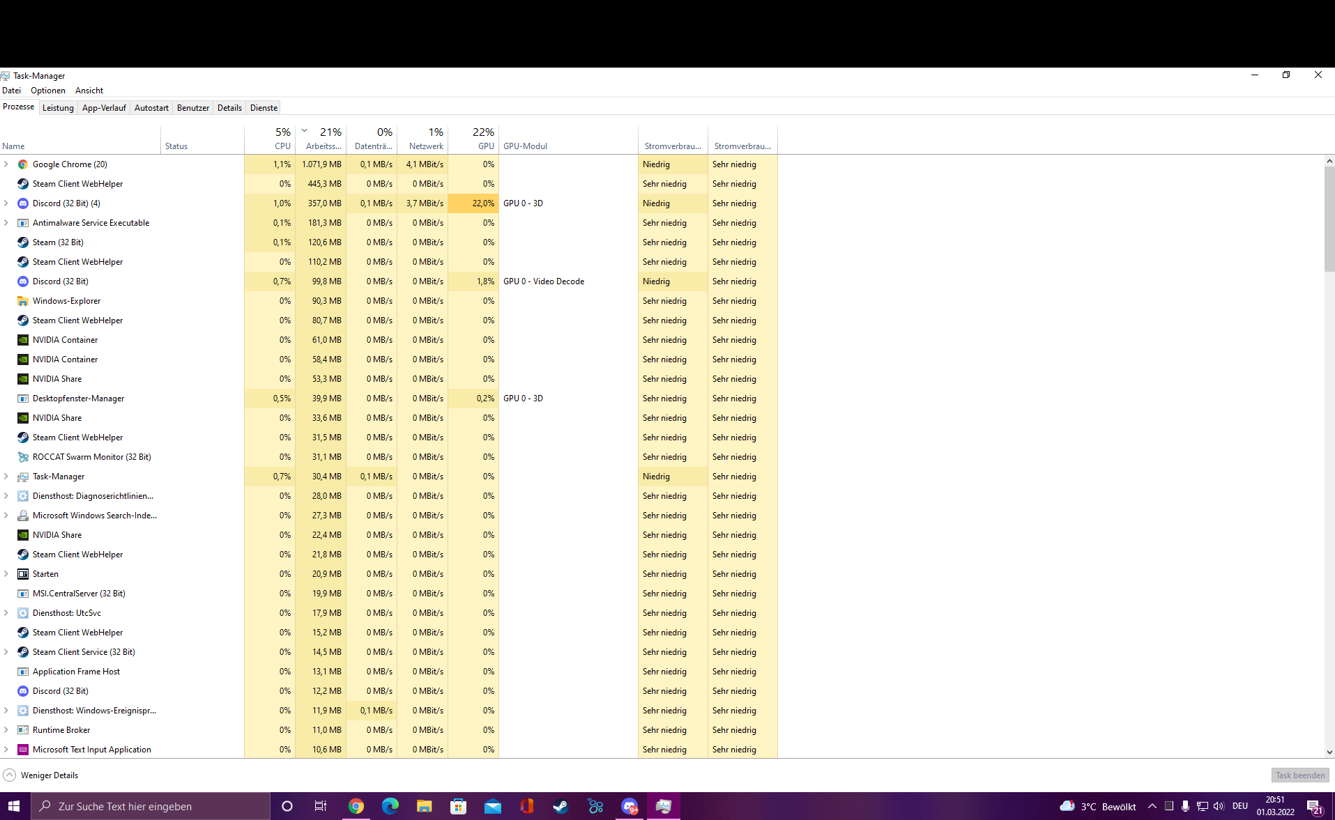Click the taskbar search box
This screenshot has height=820, width=1335.
click(x=151, y=806)
